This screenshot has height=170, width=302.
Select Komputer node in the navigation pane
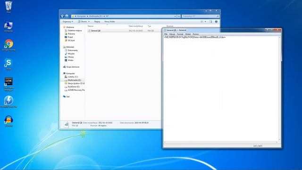tap(70, 74)
